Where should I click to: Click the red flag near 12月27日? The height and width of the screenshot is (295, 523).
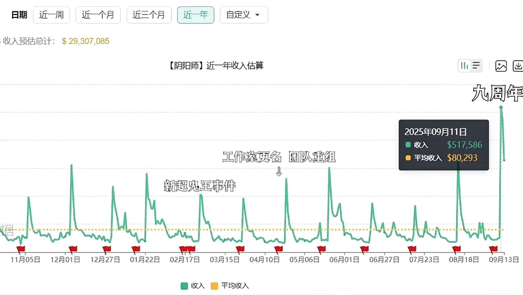click(x=107, y=249)
